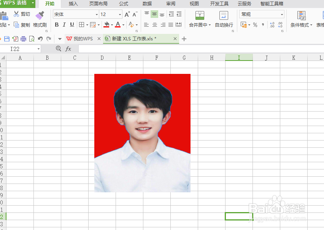Viewport: 324px width, 230px height.
Task: Click Wrap Text (自动换行) button
Action: pyautogui.click(x=224, y=19)
